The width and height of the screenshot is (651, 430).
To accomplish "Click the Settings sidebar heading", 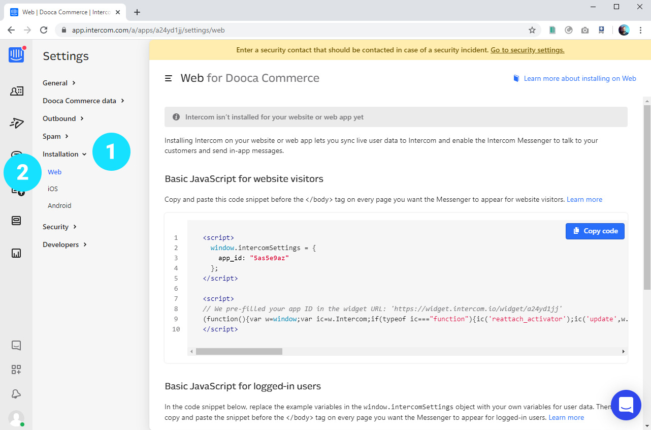I will pos(66,56).
